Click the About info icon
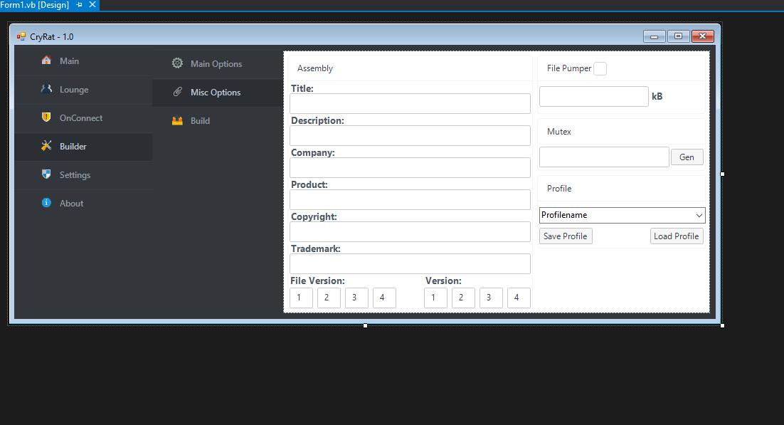Screen dimensions: 784x425 pyautogui.click(x=46, y=203)
